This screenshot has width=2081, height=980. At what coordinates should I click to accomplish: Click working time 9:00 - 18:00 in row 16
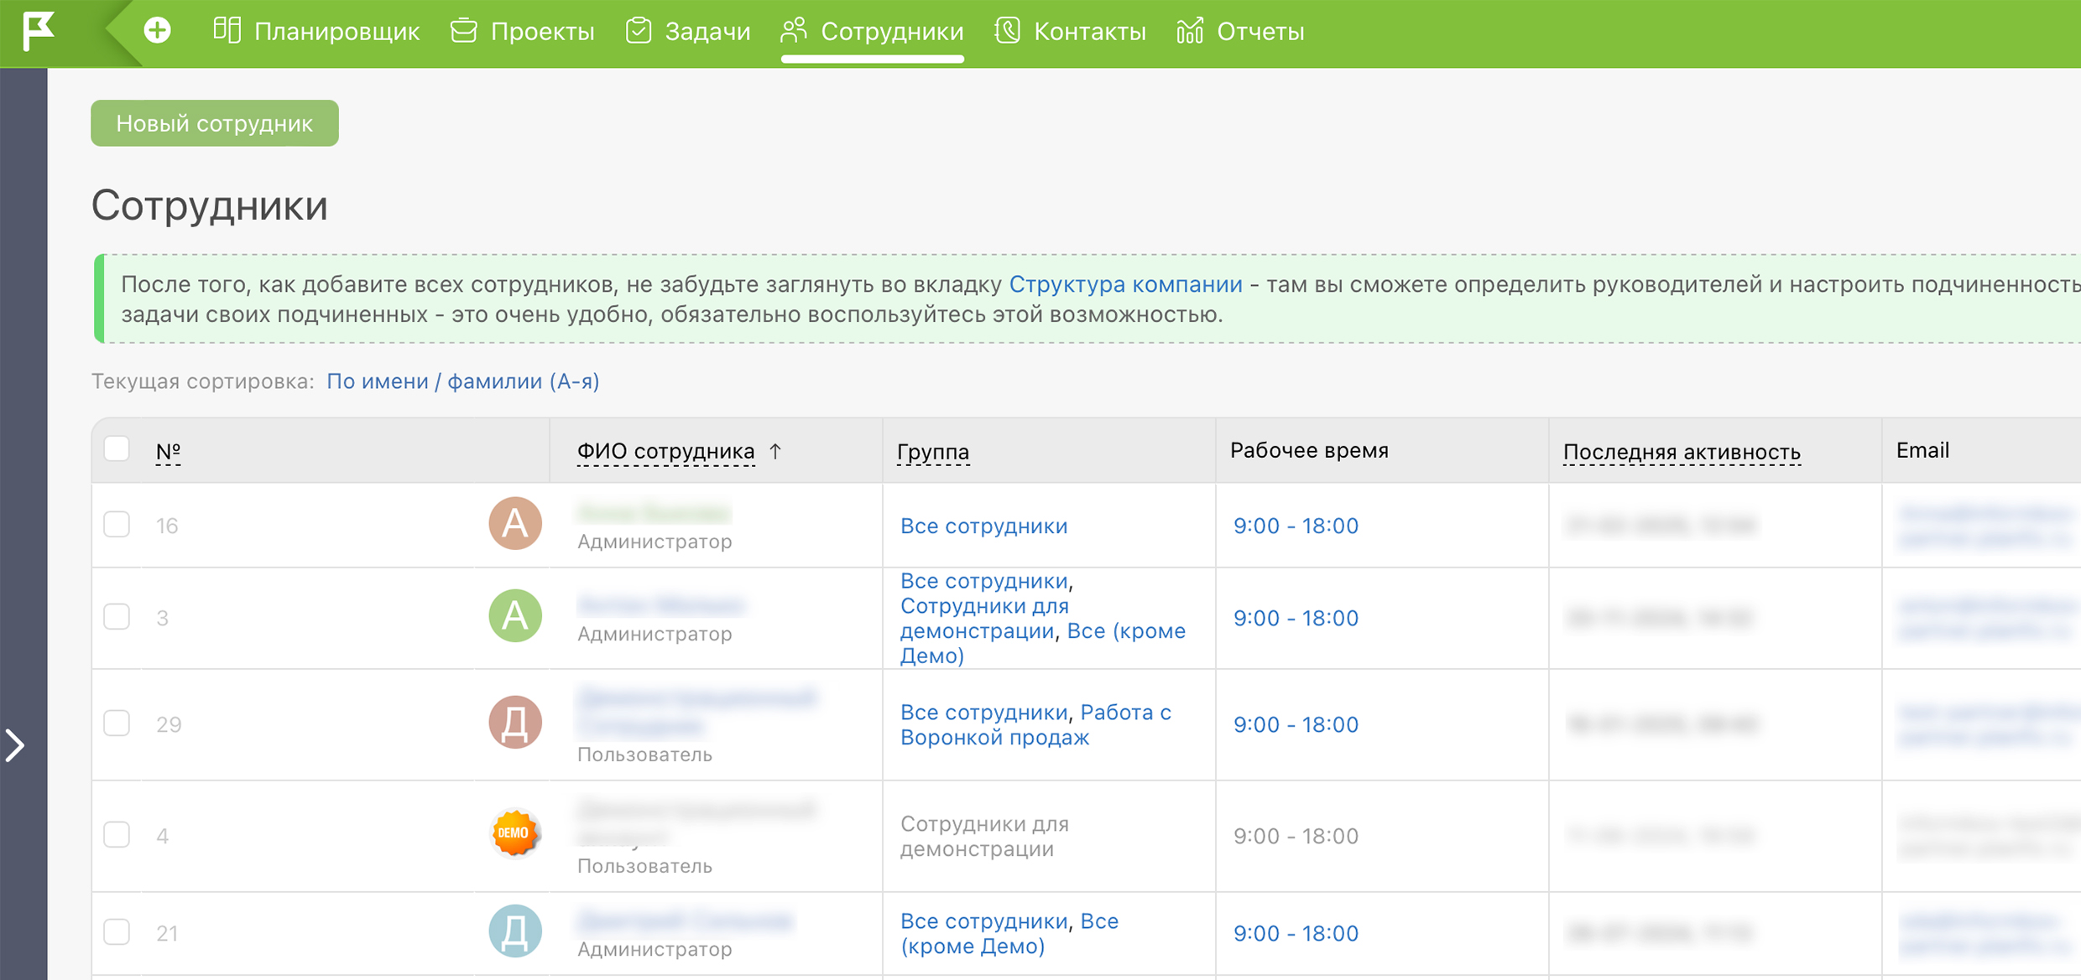(1296, 526)
